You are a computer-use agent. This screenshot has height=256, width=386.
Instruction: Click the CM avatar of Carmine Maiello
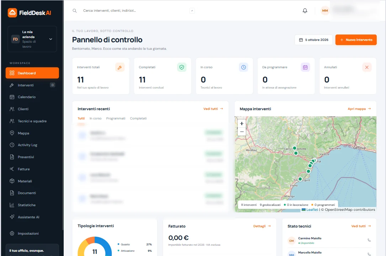coord(291,241)
